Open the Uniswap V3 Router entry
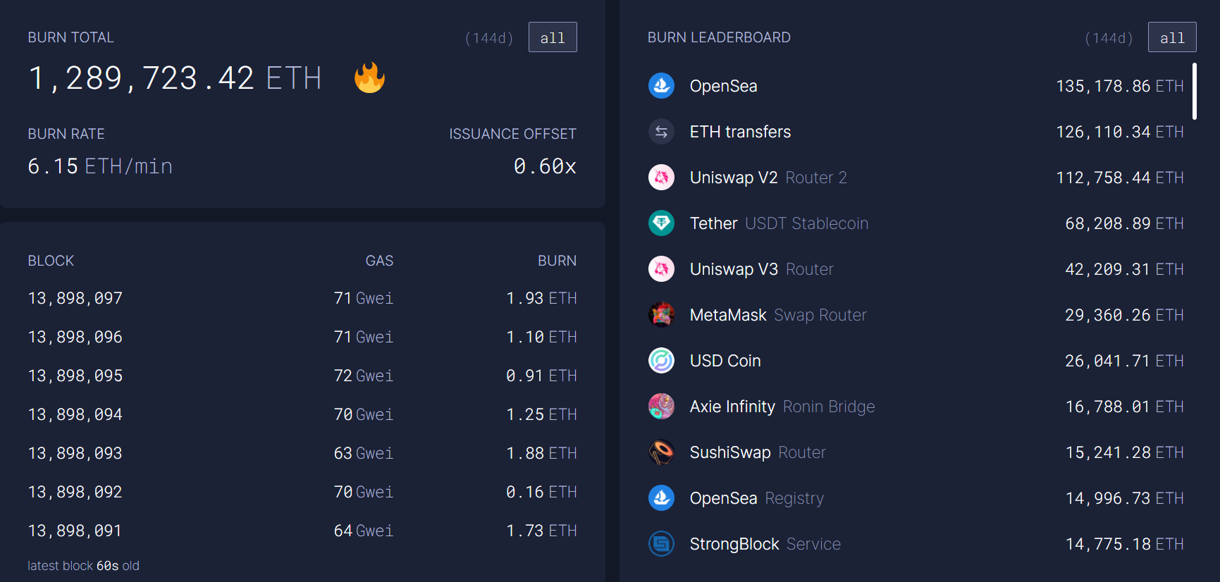 click(762, 269)
